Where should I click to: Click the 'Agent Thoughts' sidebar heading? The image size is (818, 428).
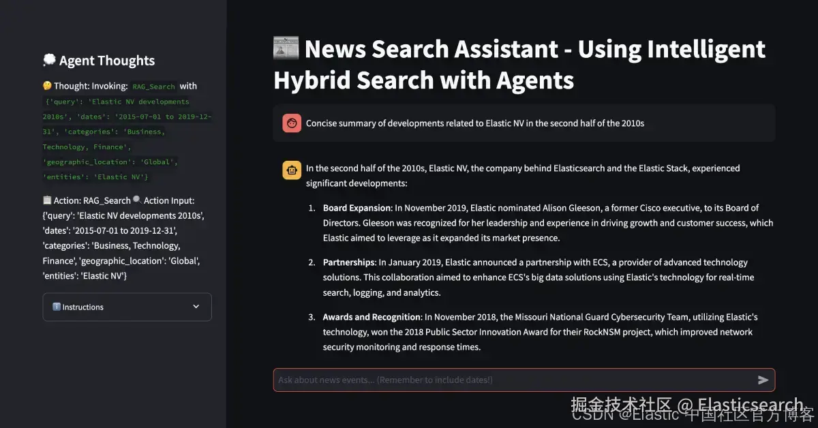pyautogui.click(x=107, y=61)
